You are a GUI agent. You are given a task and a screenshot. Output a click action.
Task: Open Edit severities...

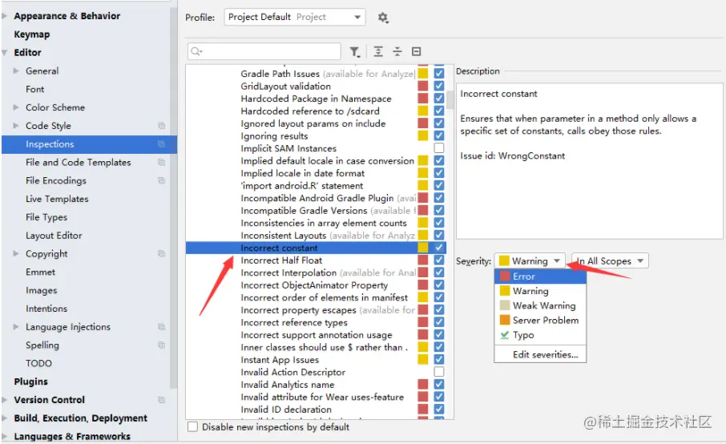[x=540, y=355]
